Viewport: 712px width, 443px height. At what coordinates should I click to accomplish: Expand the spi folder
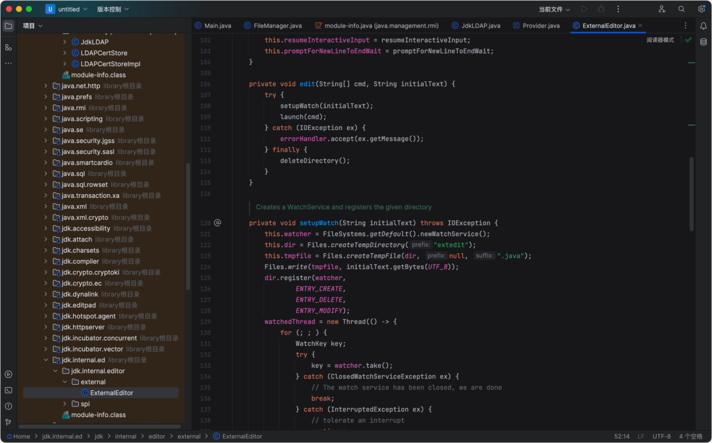point(64,404)
